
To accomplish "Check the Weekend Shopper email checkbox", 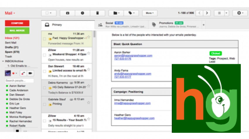I will click(x=45, y=55).
